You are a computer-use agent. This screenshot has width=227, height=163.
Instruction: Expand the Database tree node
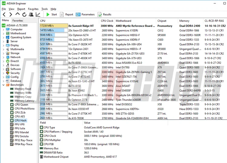[x=3, y=81]
